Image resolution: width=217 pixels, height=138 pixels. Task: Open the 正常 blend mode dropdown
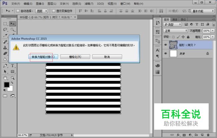(x=176, y=31)
